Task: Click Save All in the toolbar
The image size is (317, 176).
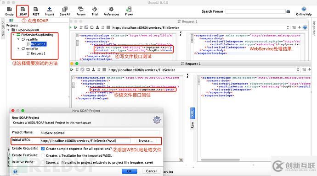Action: [65, 11]
